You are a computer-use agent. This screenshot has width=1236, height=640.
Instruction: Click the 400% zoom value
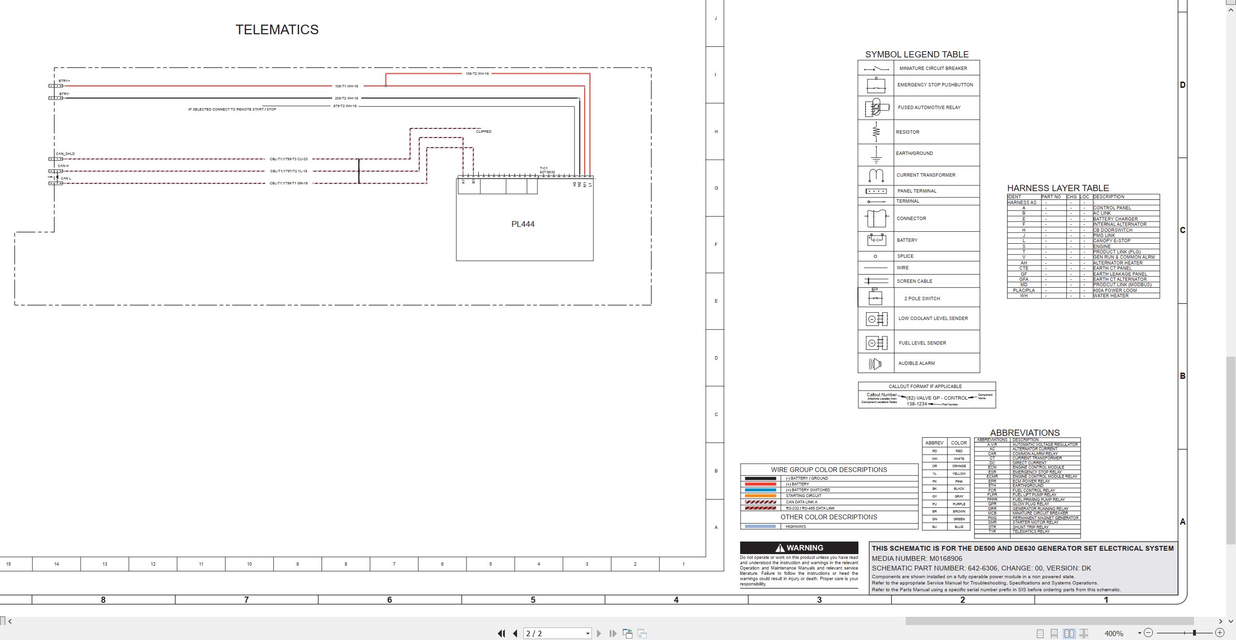pyautogui.click(x=1114, y=633)
